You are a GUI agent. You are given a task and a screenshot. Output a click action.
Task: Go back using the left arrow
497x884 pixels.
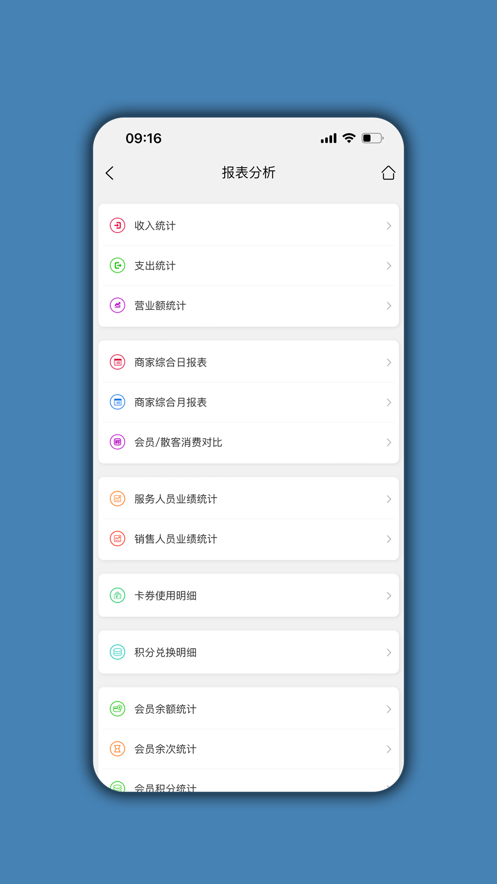[x=110, y=173]
